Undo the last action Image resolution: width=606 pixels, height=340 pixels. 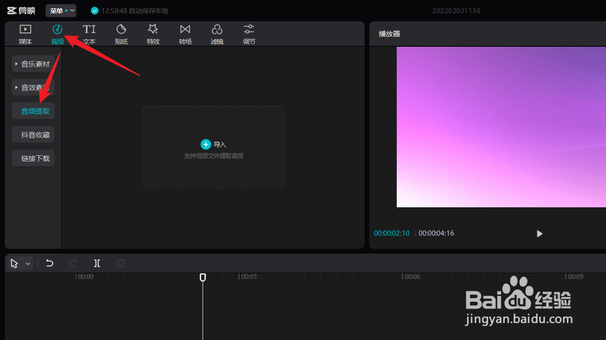tap(50, 263)
